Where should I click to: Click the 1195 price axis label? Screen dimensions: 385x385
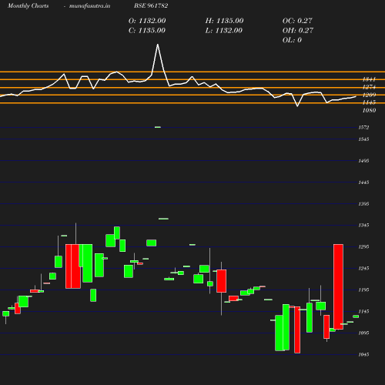pyautogui.click(x=363, y=290)
